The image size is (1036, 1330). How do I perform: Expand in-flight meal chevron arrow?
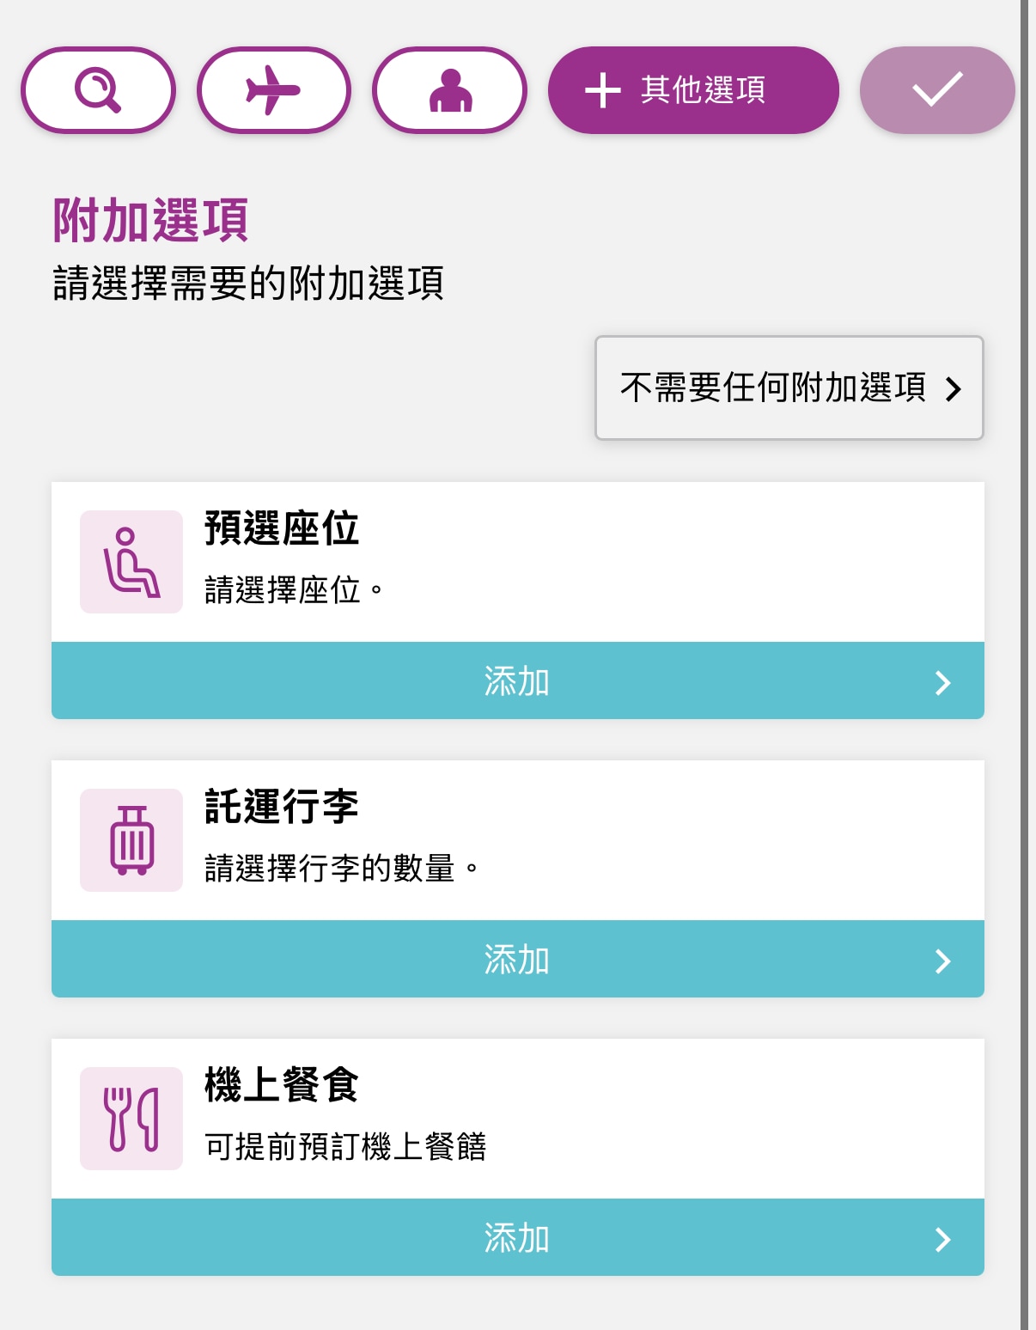click(942, 1240)
